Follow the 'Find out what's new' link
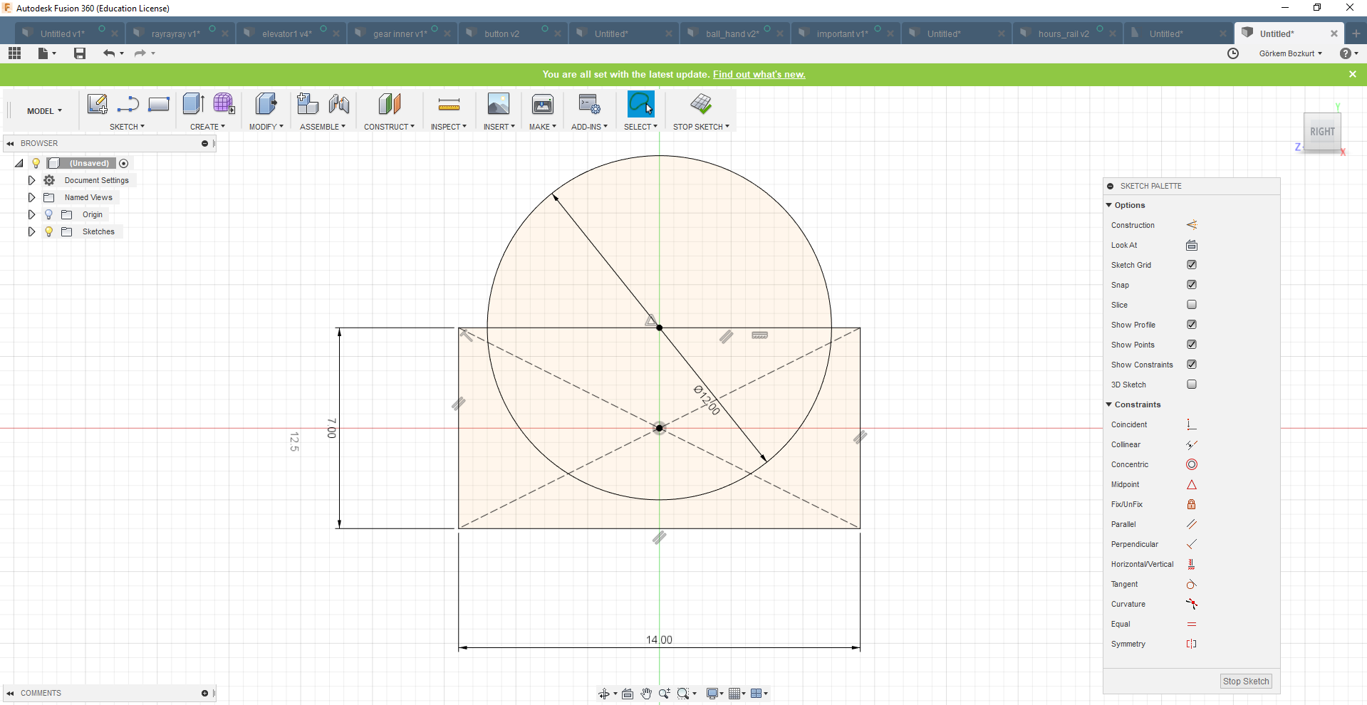1367x705 pixels. 759,75
